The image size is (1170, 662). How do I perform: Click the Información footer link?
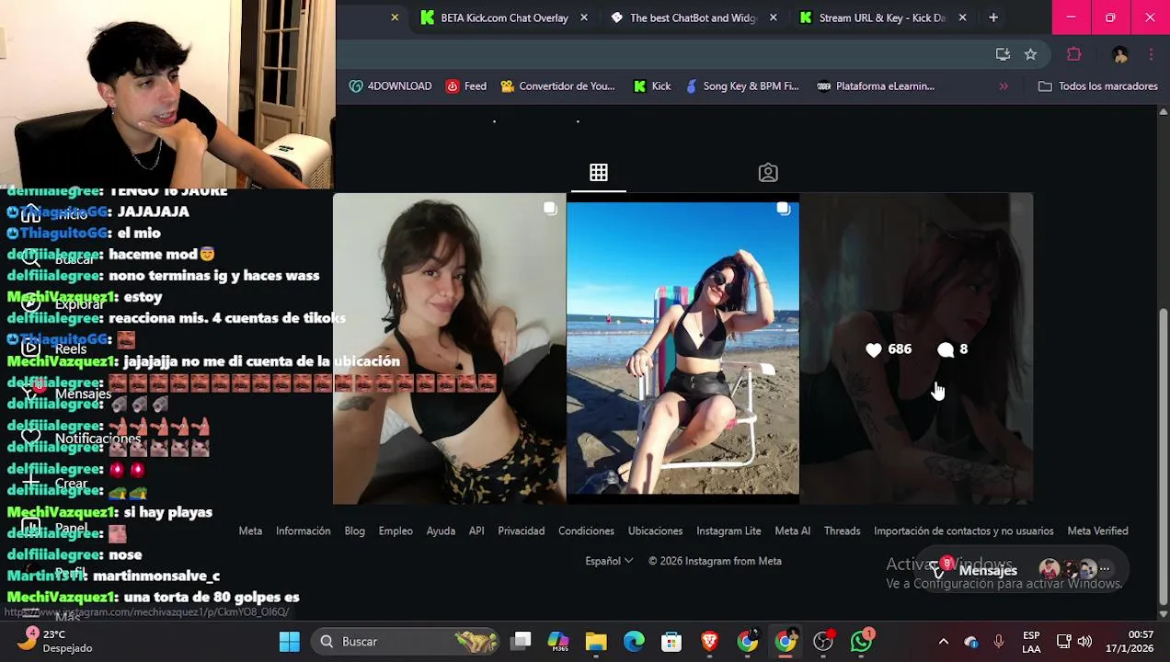coord(303,531)
